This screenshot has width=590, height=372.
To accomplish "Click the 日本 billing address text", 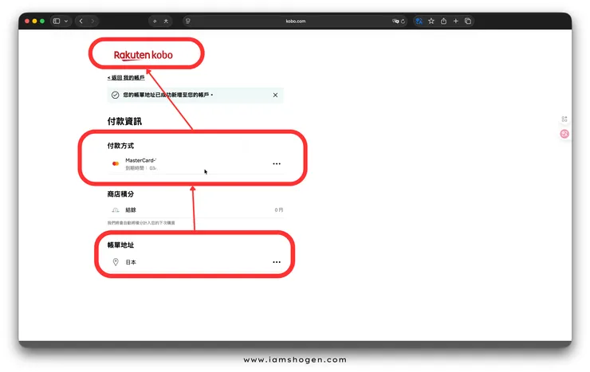I will [131, 262].
